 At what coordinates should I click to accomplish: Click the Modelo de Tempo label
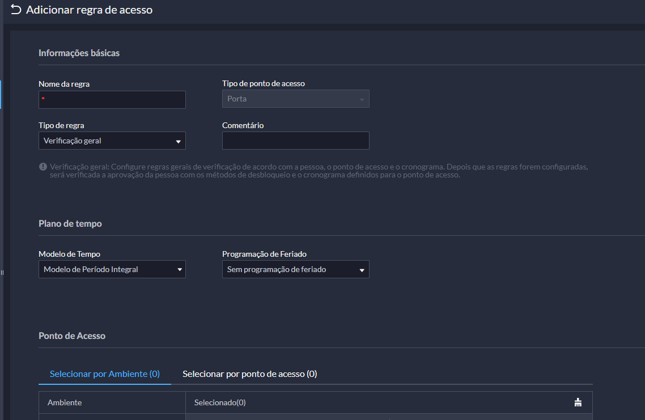point(70,254)
